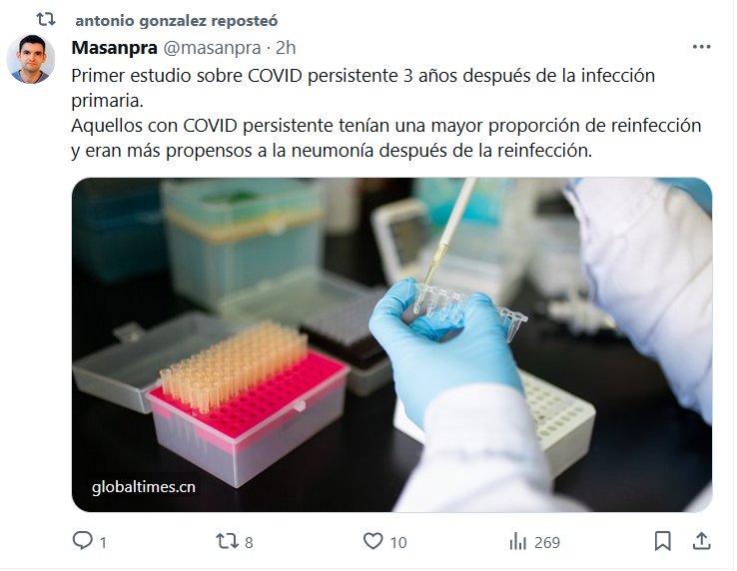The height and width of the screenshot is (571, 737).
Task: Like the tweet with the heart icon
Action: [x=373, y=541]
